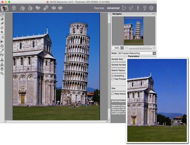The image size is (190, 145).
Task: Collapse the Navigator panel triangle
Action: [153, 14]
